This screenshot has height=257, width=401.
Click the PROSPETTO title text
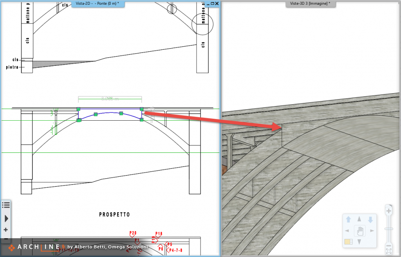tap(114, 215)
